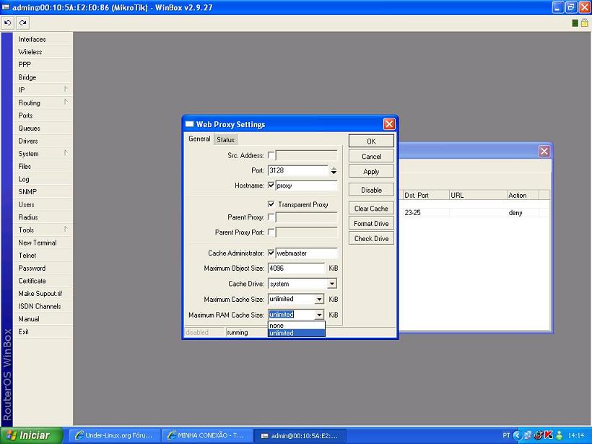Viewport: 592px width, 444px height.
Task: Click the OK button
Action: tap(371, 142)
